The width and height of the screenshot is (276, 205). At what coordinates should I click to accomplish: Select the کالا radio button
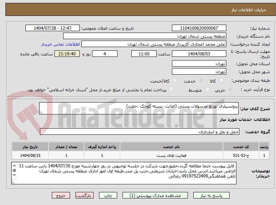click(x=221, y=80)
